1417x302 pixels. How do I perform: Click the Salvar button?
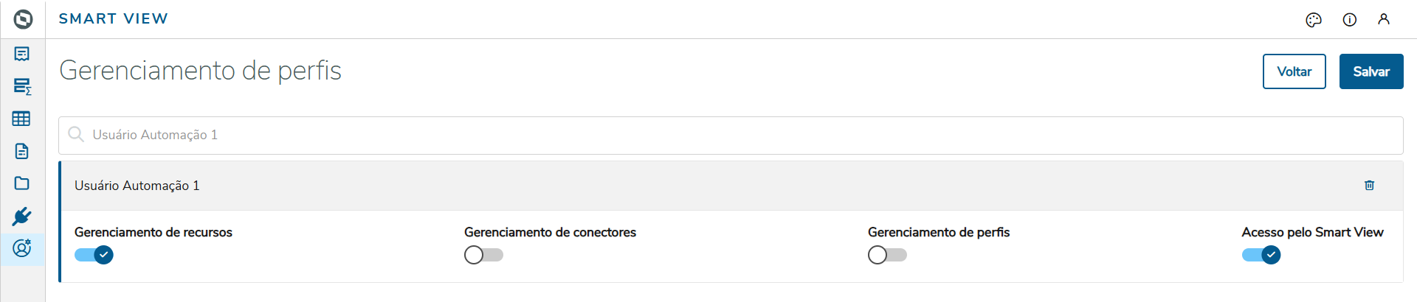[1371, 71]
